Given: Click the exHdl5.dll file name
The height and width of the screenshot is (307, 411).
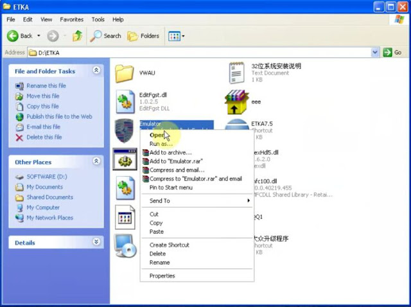Looking at the screenshot, I should point(267,153).
